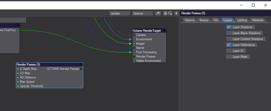Open the Lighting tab
Image resolution: width=271 pixels, height=111 pixels.
(x=242, y=20)
